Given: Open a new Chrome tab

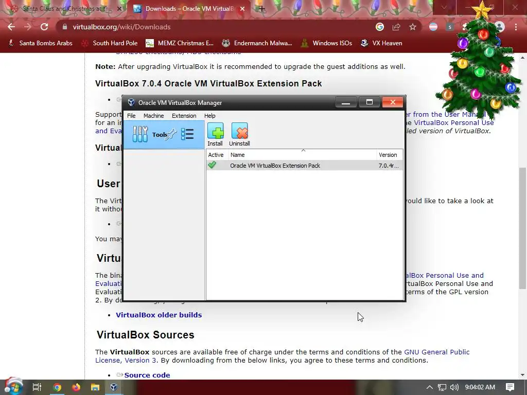Looking at the screenshot, I should [262, 9].
